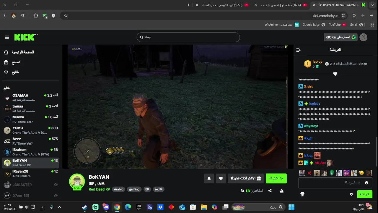Open Muvxn channel in followed list
Image resolution: width=378 pixels, height=213 pixels.
click(31, 119)
